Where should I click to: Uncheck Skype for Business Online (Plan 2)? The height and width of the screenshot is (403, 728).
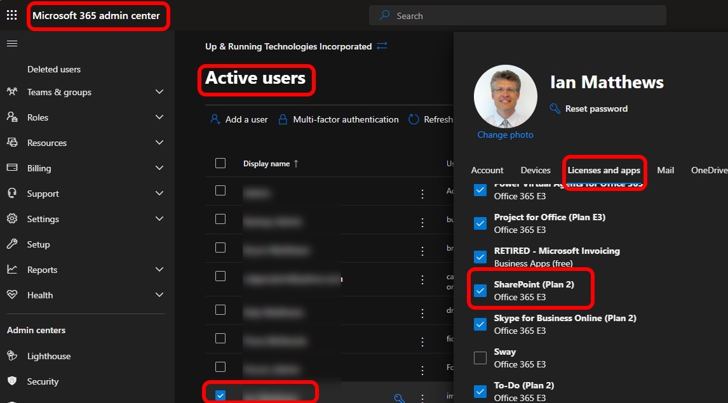tap(480, 324)
